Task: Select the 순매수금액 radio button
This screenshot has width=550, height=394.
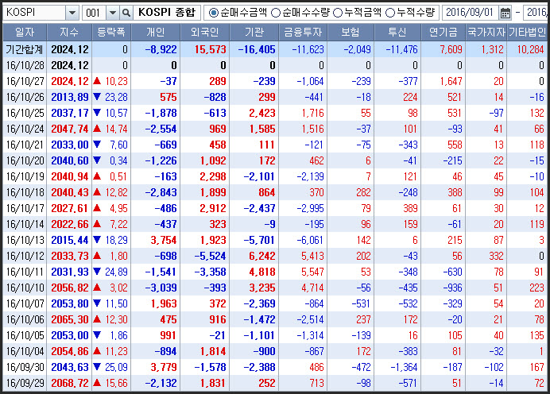Action: pos(213,13)
